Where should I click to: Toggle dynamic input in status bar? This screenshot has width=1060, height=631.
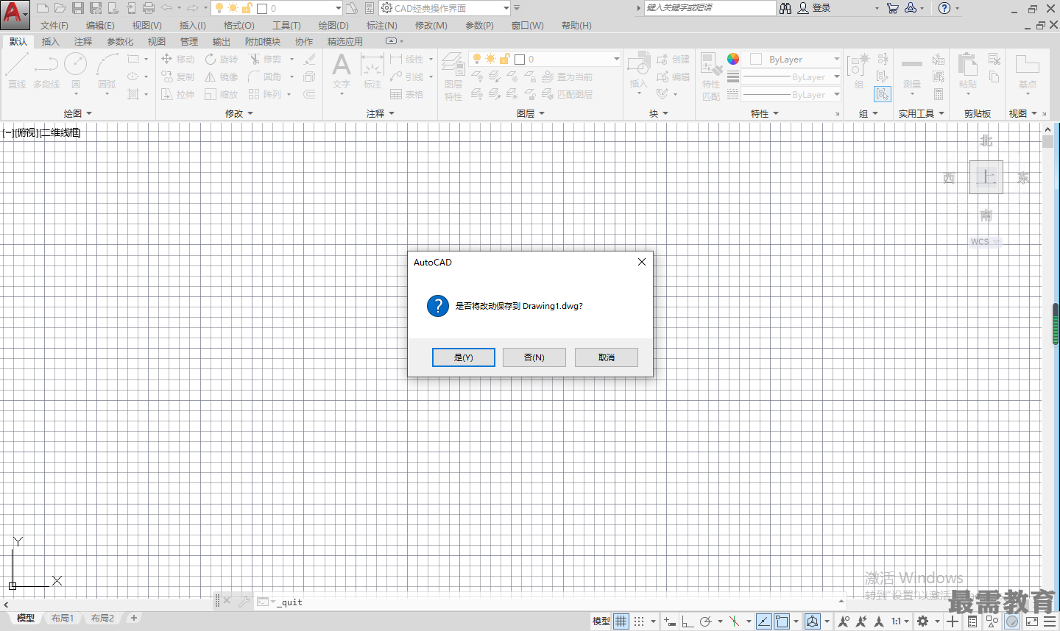click(669, 621)
